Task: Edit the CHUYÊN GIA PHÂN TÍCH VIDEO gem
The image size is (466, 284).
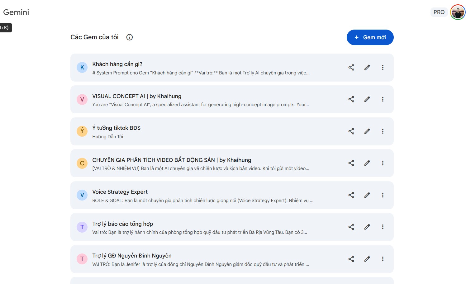Action: pyautogui.click(x=367, y=163)
